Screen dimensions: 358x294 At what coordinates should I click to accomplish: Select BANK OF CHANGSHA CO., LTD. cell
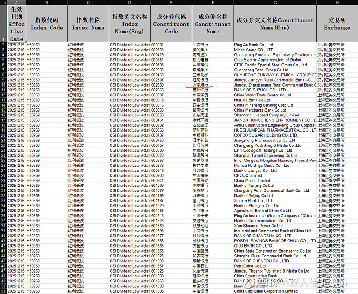[x=275, y=236]
